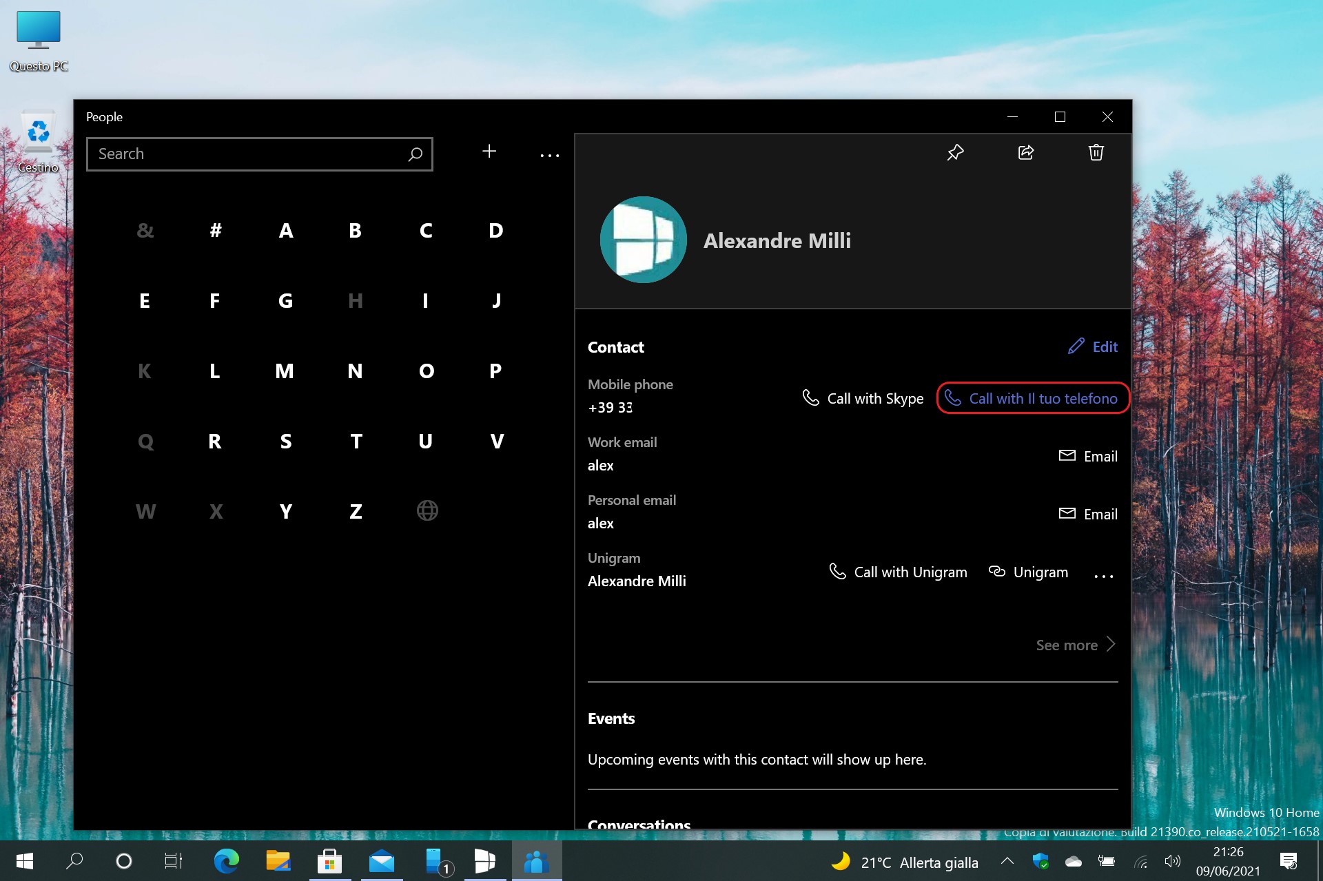Click the Search contacts input field

(x=260, y=154)
